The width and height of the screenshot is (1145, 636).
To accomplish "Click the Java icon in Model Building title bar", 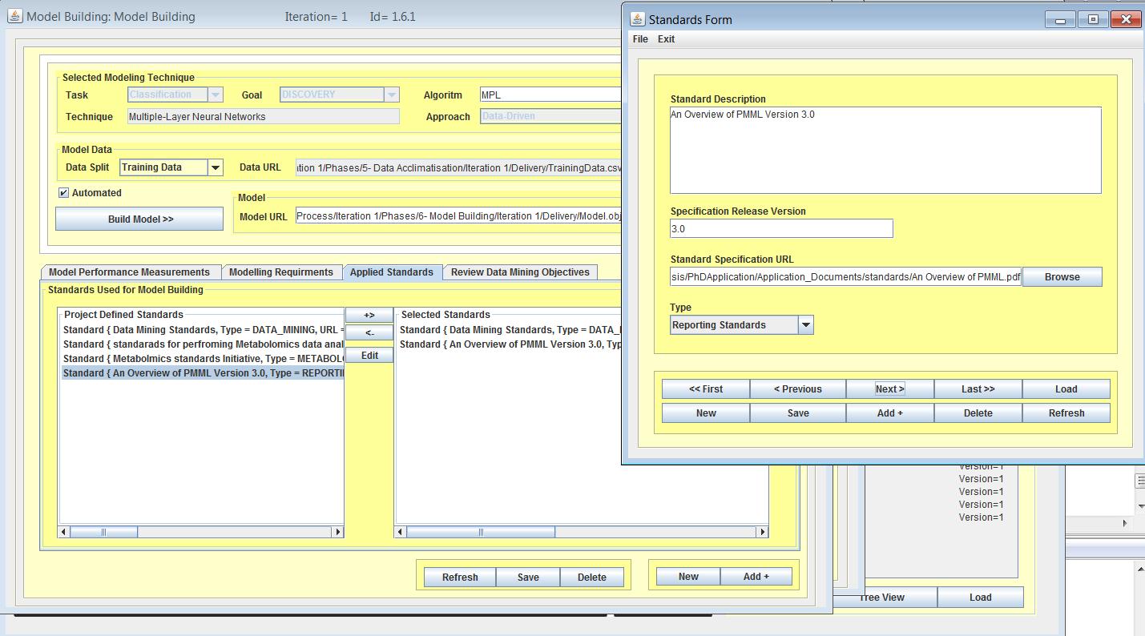I will 15,16.
